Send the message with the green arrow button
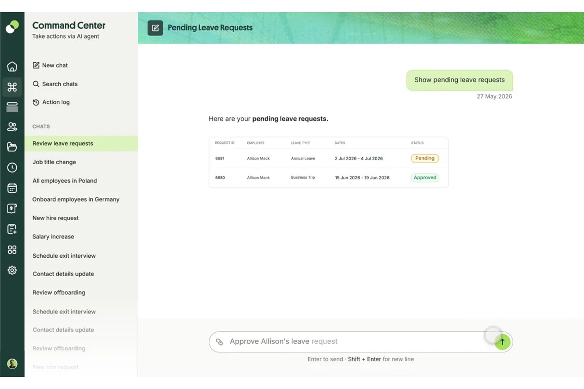 (x=502, y=342)
